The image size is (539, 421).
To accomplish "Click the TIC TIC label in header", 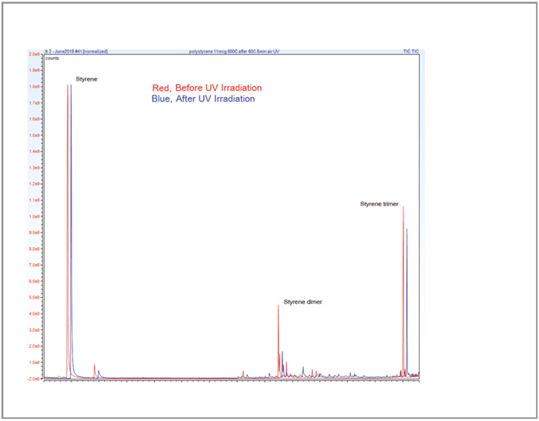I will (x=411, y=52).
